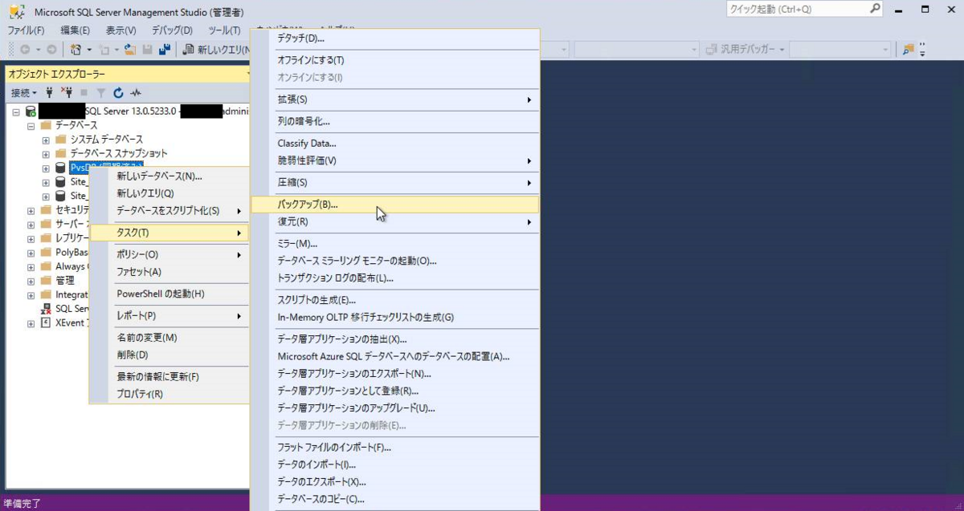
Task: Click the SQL Server Agent icon
Action: [46, 309]
